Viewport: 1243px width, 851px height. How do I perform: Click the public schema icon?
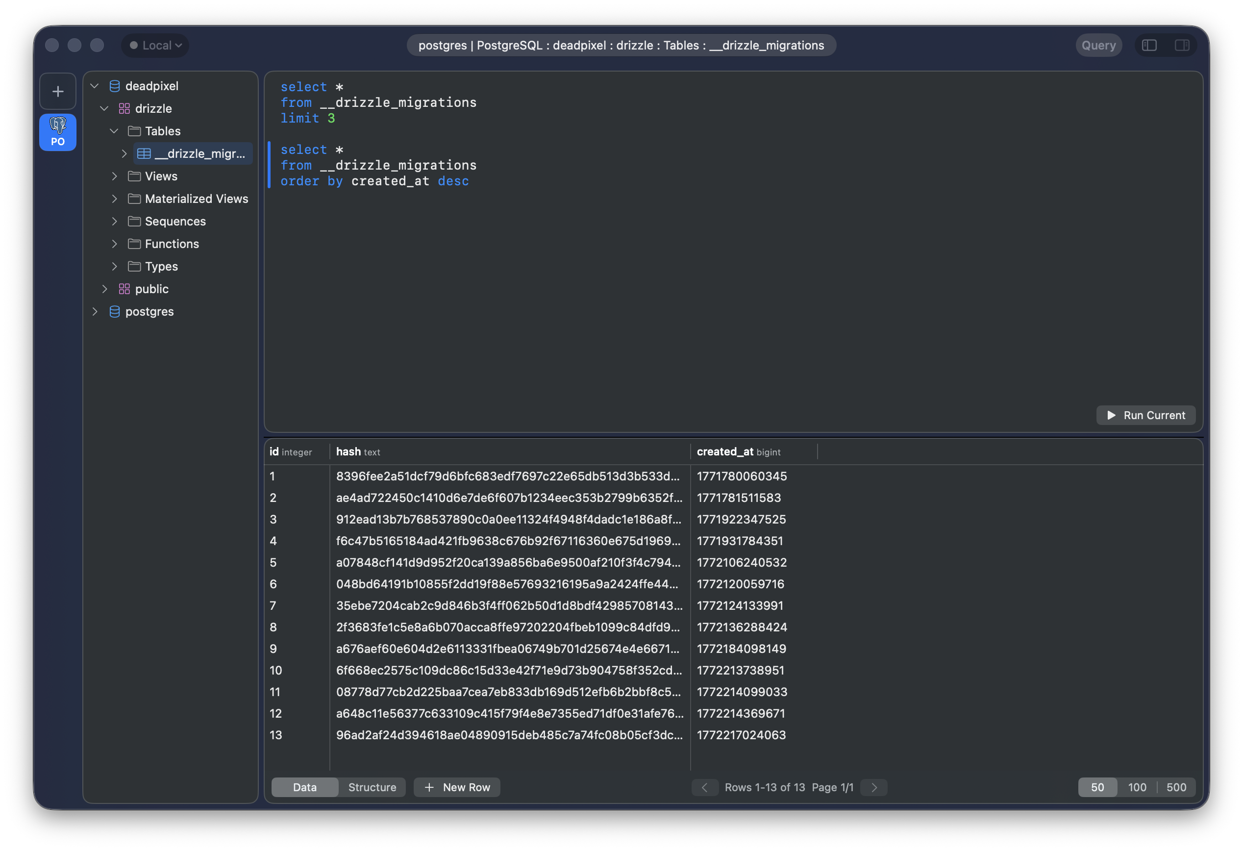click(124, 289)
